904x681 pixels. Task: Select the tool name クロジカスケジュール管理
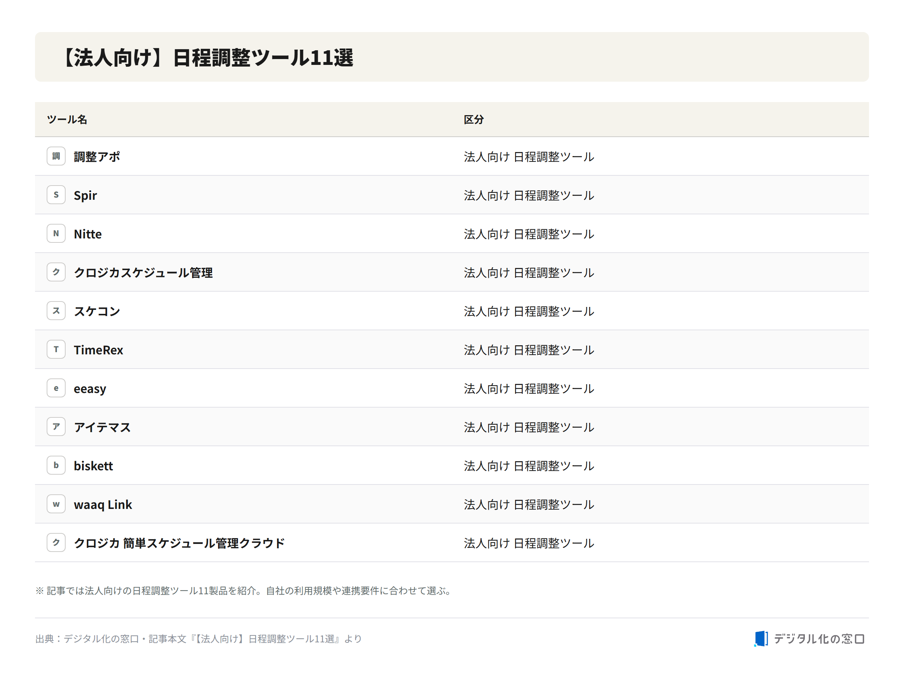(143, 273)
